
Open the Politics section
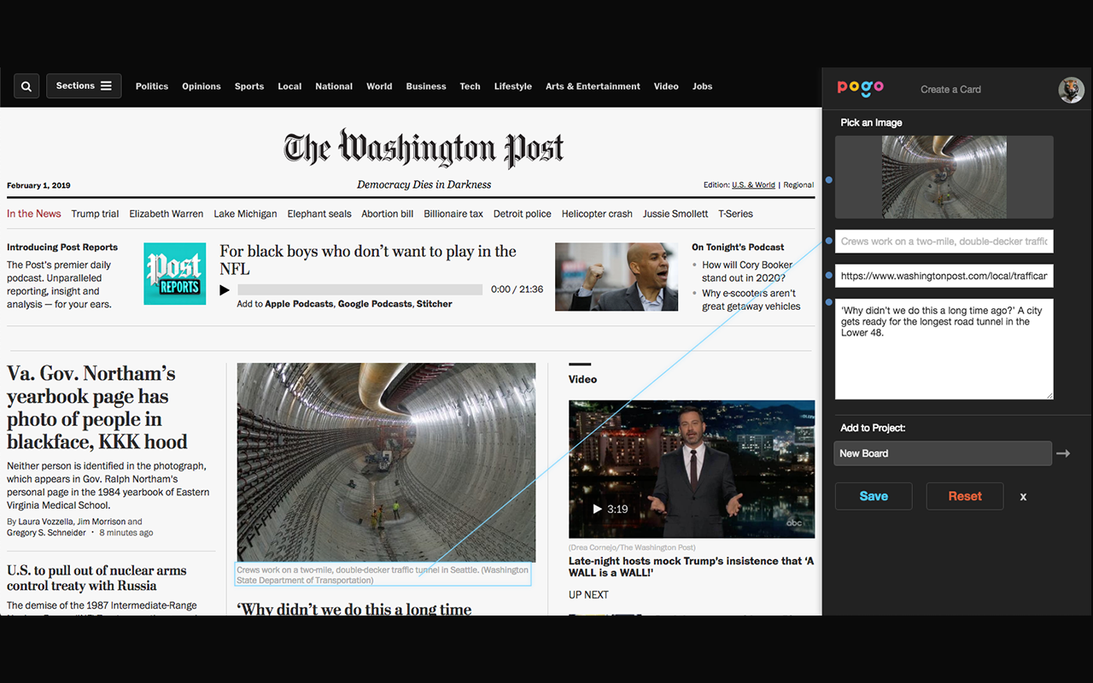click(x=152, y=86)
